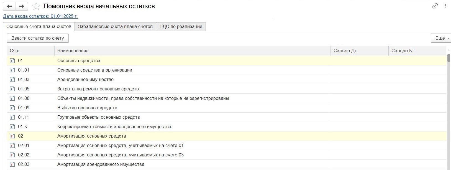Image resolution: width=451 pixels, height=170 pixels.
Task: Click the forward navigation arrow
Action: pos(22,6)
